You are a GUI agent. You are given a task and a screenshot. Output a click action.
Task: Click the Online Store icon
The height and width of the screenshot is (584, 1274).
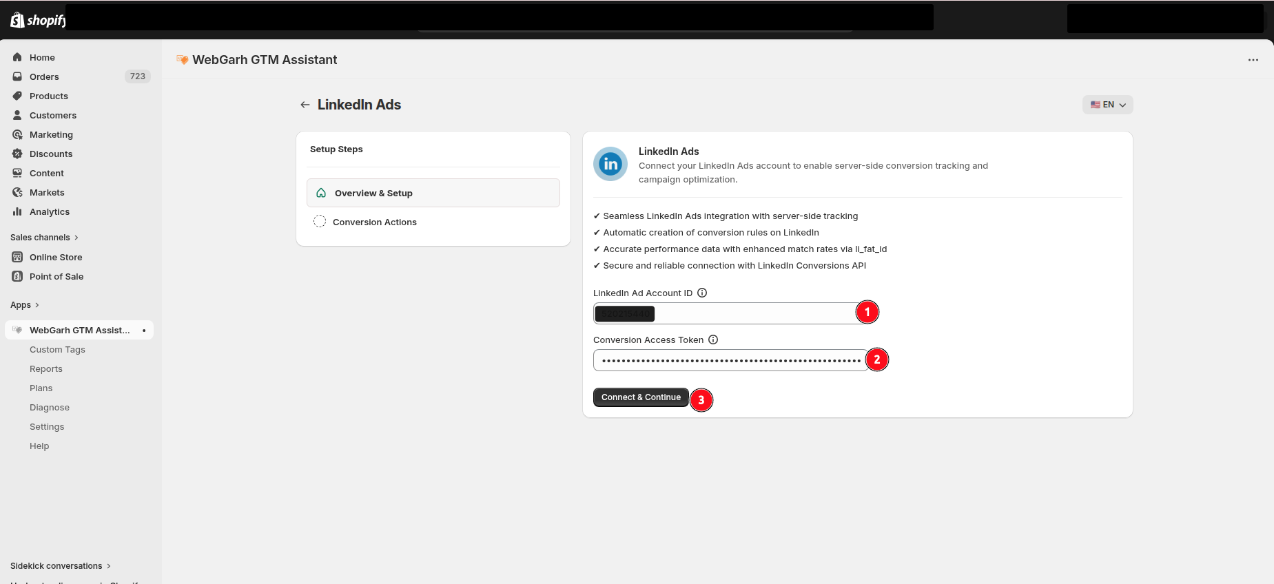tap(17, 257)
